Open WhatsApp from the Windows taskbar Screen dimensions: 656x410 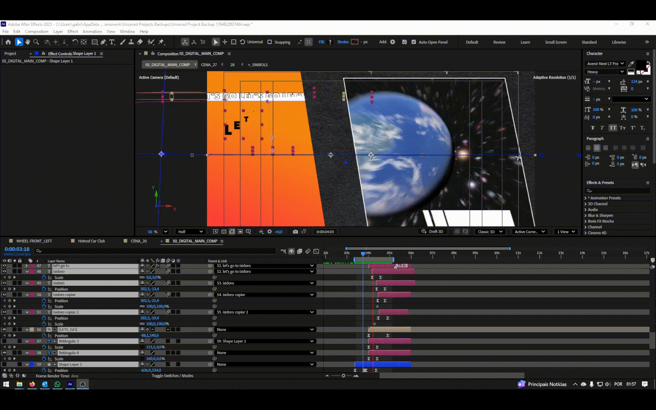pos(57,384)
